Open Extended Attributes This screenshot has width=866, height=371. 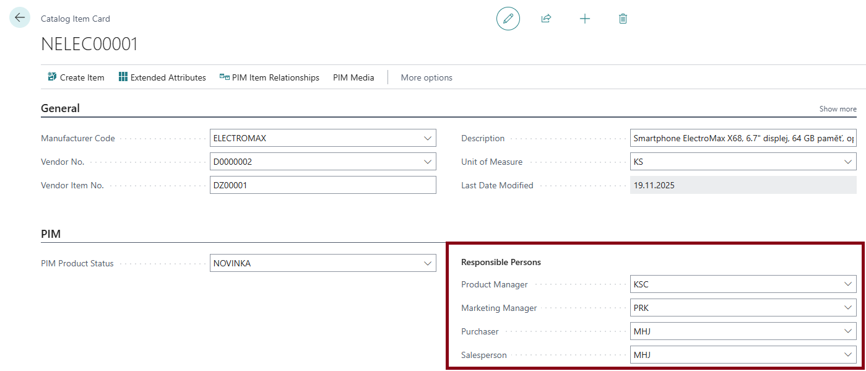pyautogui.click(x=162, y=77)
